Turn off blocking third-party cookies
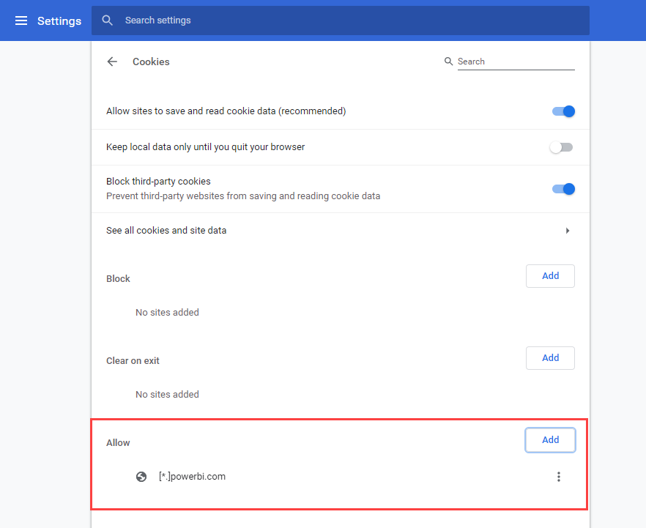The height and width of the screenshot is (528, 646). click(563, 188)
